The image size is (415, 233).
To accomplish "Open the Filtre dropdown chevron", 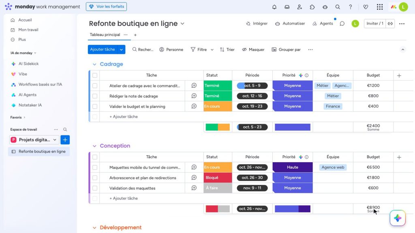I will (x=212, y=50).
